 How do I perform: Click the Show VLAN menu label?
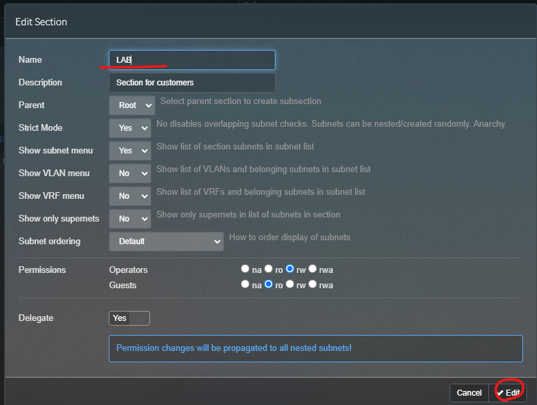pyautogui.click(x=54, y=173)
